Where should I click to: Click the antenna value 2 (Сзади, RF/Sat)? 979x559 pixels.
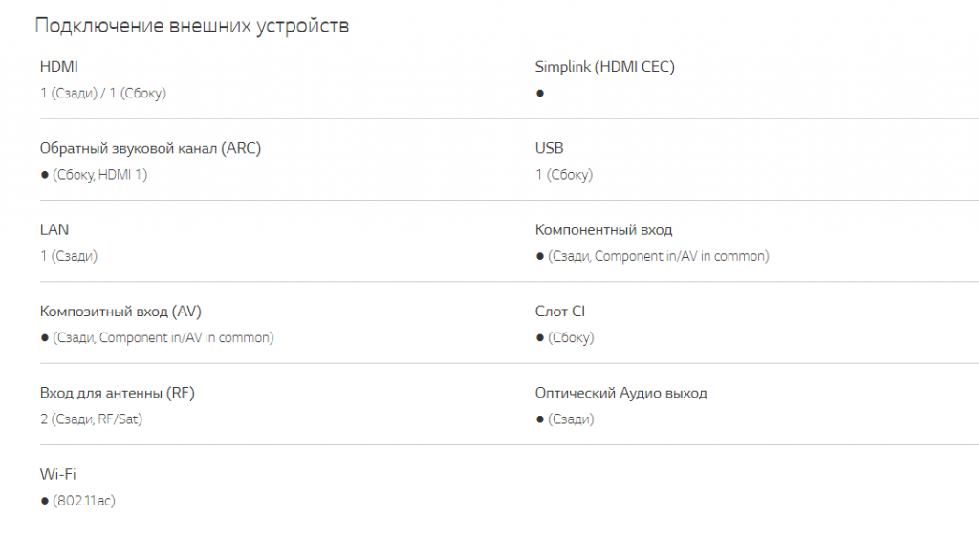[91, 419]
